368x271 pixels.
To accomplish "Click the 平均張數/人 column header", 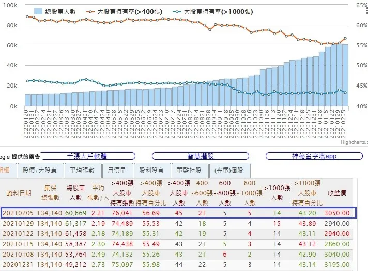I will (98, 193).
